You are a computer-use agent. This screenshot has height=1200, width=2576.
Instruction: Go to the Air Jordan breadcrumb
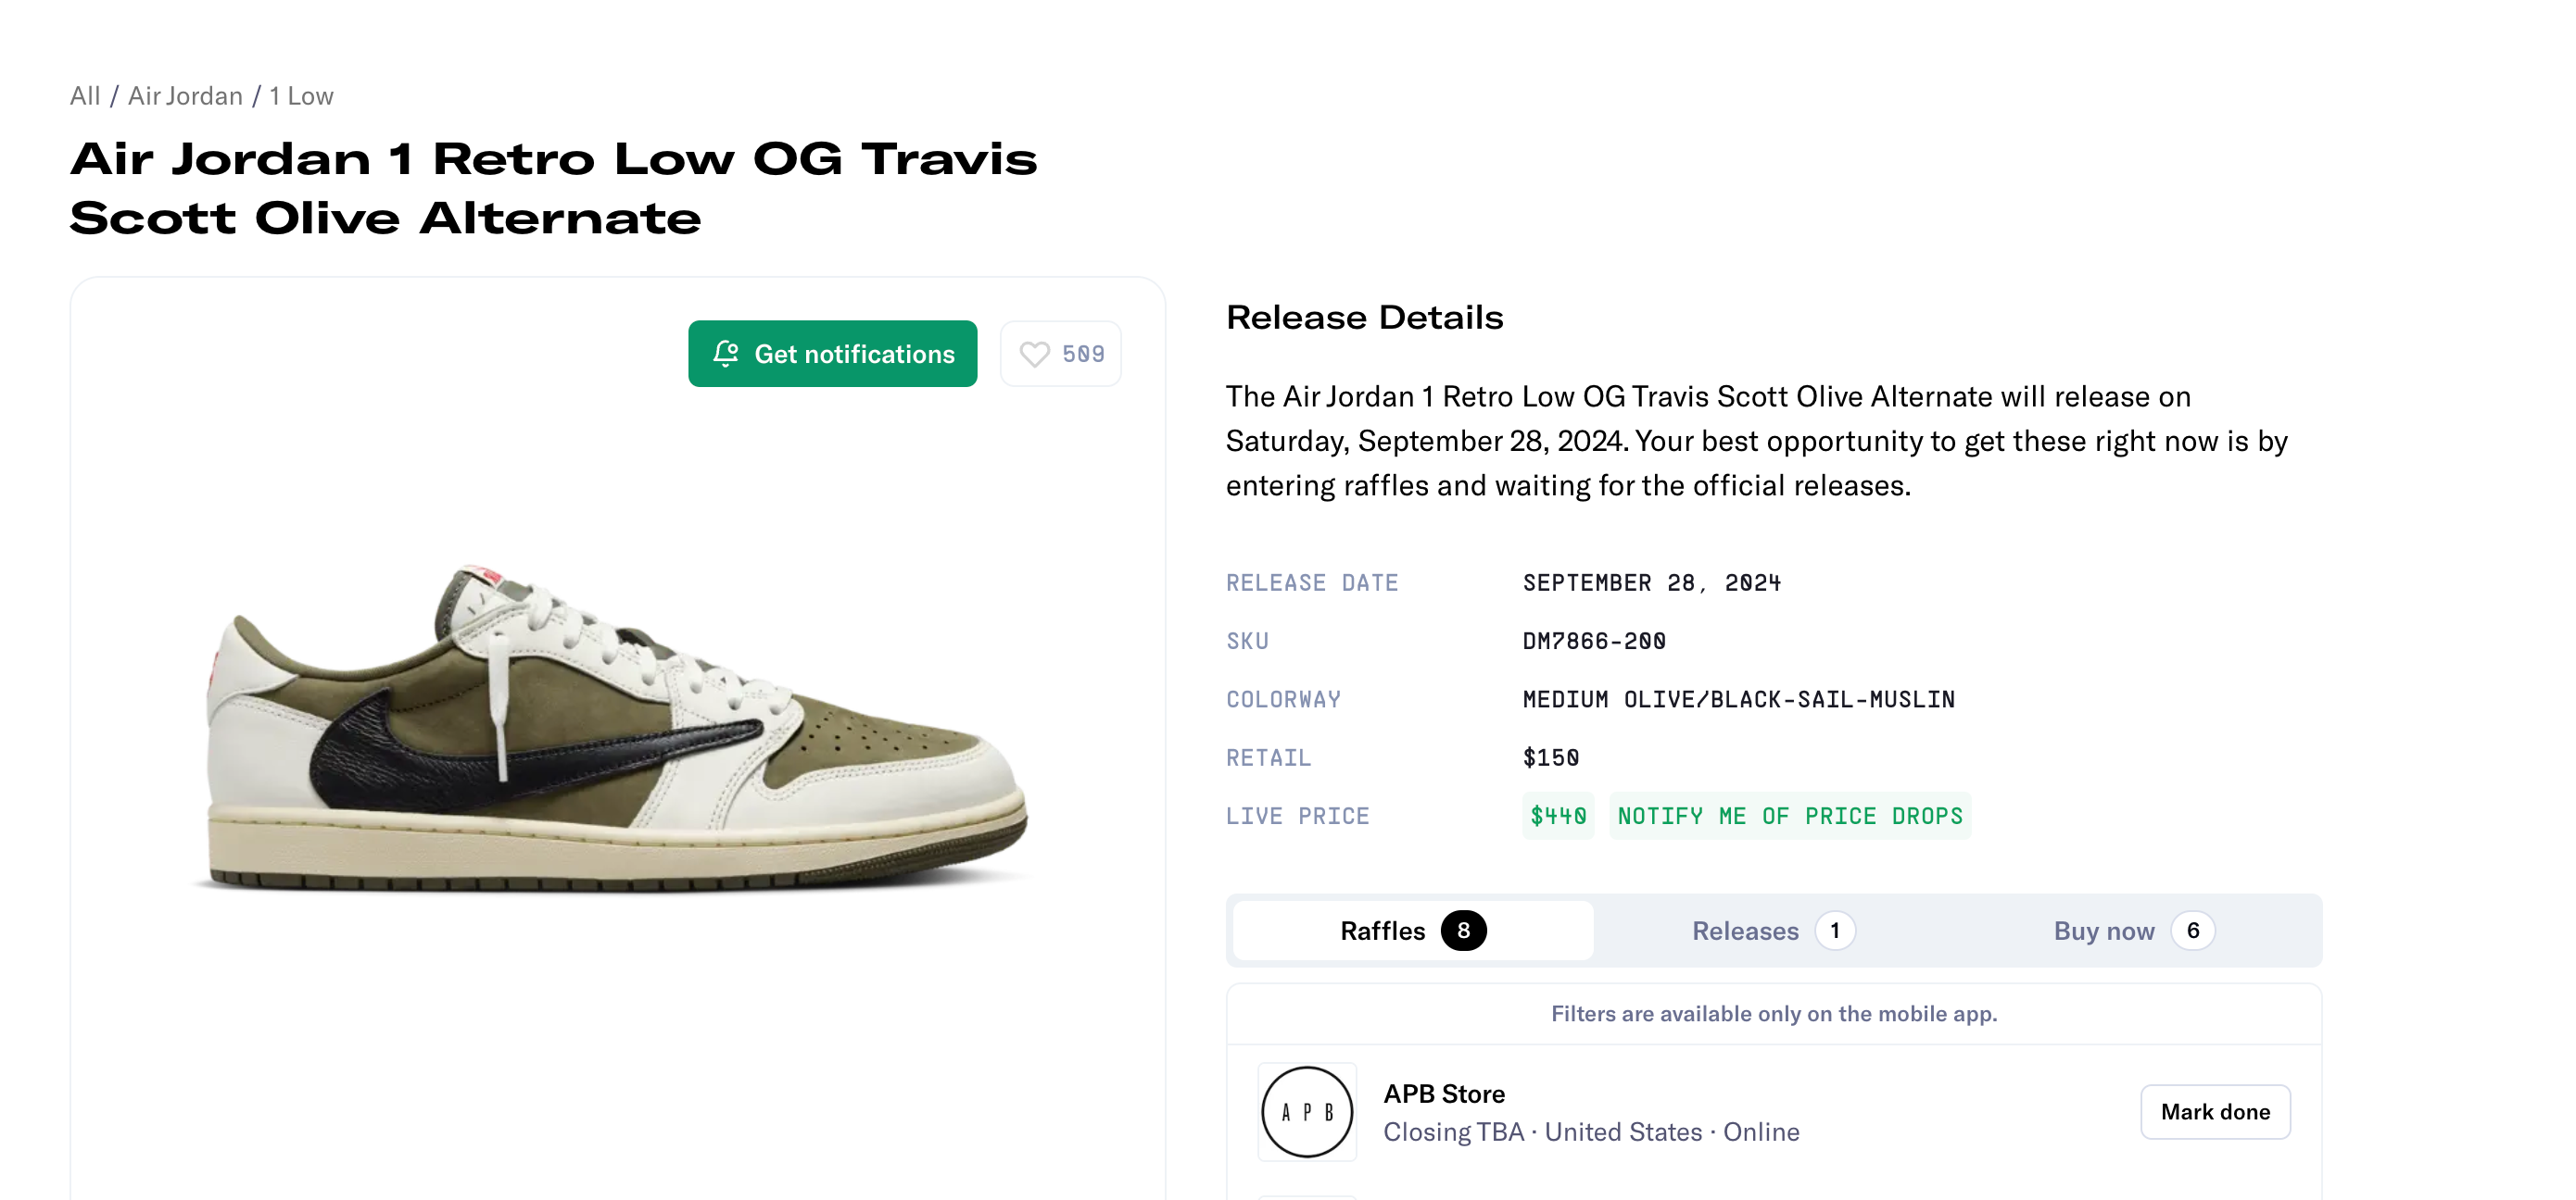pyautogui.click(x=185, y=96)
